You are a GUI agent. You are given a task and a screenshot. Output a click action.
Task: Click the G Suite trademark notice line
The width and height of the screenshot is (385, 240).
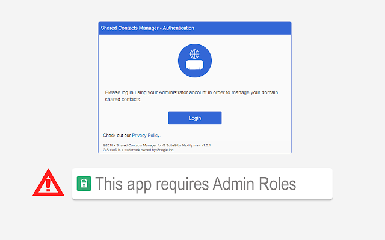[138, 150]
